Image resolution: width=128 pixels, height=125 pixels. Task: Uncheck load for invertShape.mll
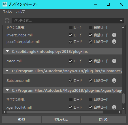tap(71, 35)
